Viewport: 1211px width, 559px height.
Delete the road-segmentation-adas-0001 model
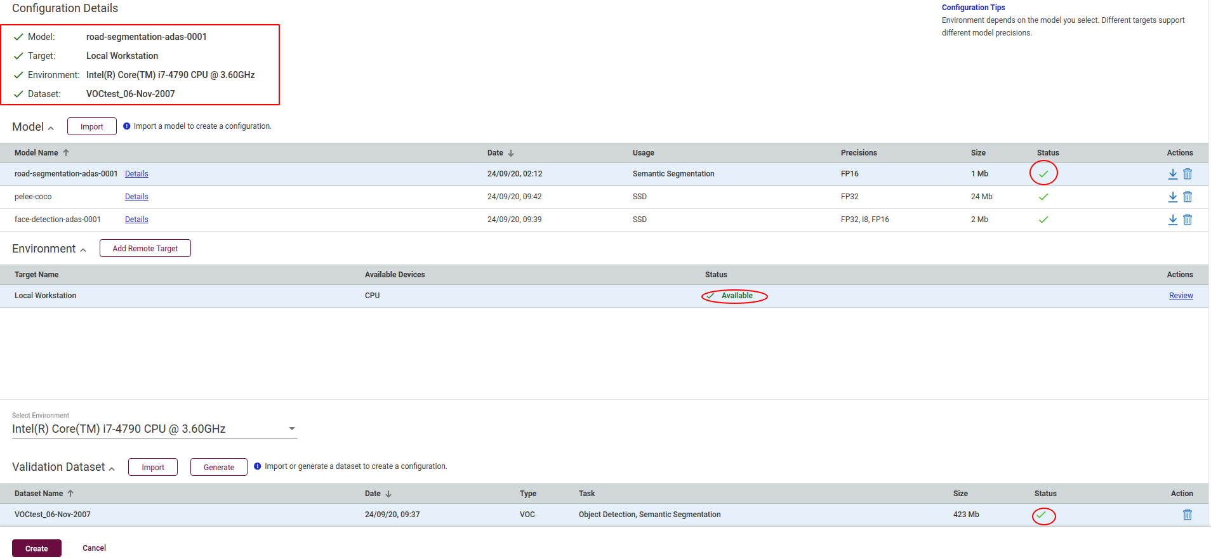tap(1188, 174)
